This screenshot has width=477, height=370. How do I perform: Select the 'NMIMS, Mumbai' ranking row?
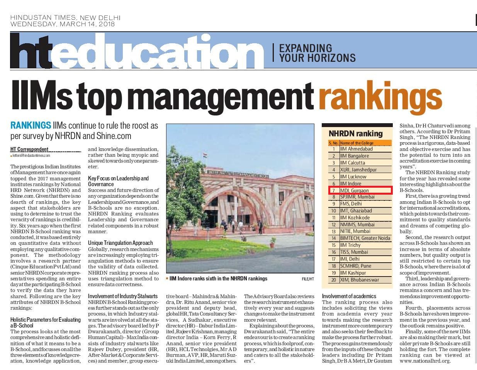(360, 224)
